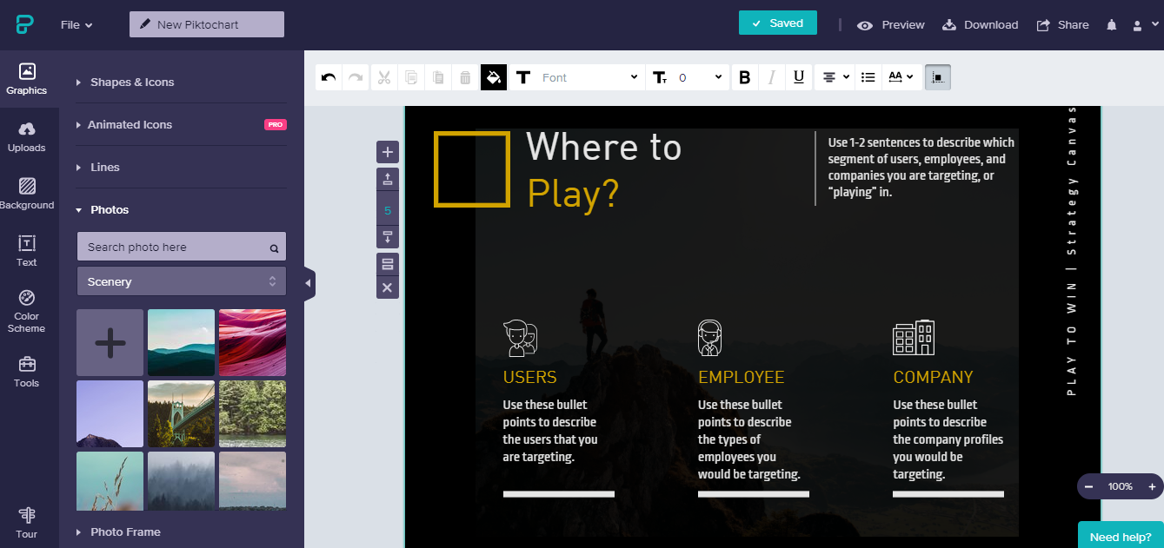Image resolution: width=1164 pixels, height=548 pixels.
Task: Click the Search photo input field
Action: click(x=174, y=248)
